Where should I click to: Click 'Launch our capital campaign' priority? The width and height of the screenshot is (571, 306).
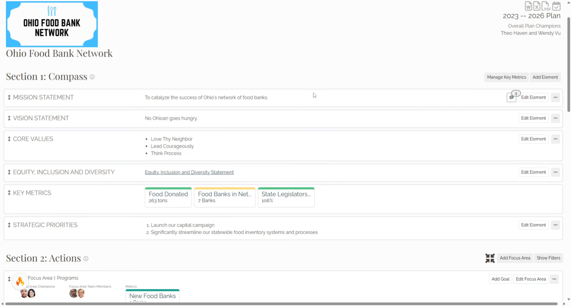click(x=183, y=225)
